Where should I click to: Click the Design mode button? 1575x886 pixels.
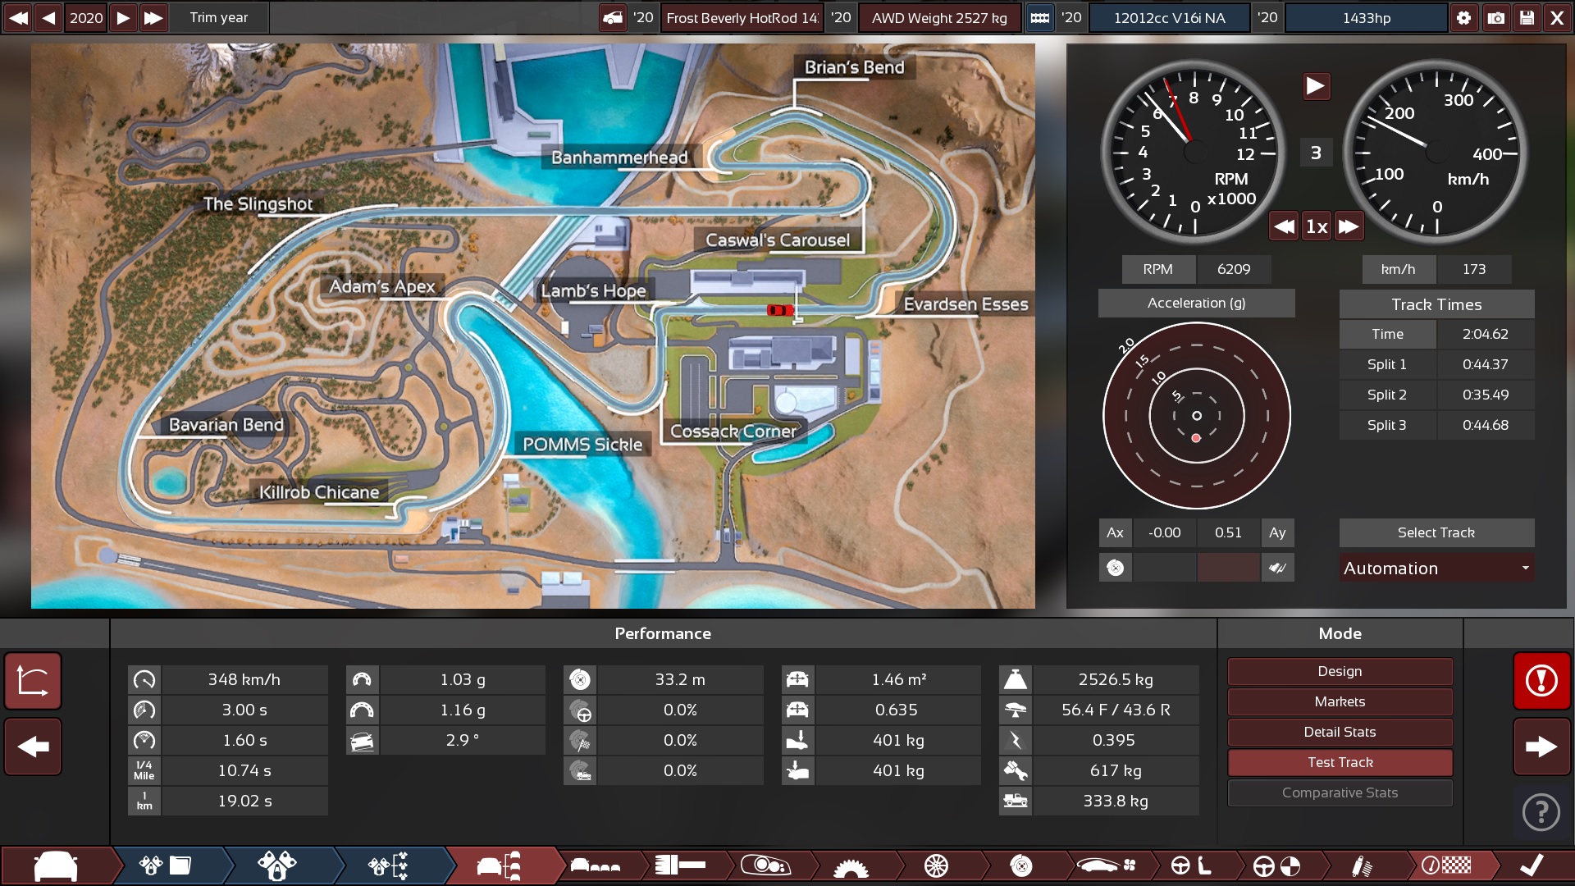click(x=1340, y=671)
